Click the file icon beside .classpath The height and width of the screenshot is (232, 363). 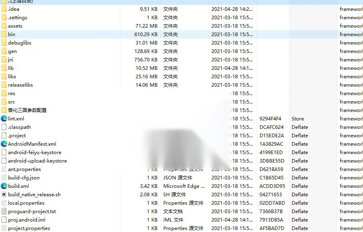point(4,127)
